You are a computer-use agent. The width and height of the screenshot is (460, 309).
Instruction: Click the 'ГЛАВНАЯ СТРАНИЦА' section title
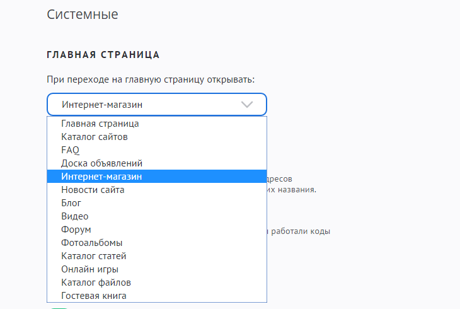coord(103,55)
